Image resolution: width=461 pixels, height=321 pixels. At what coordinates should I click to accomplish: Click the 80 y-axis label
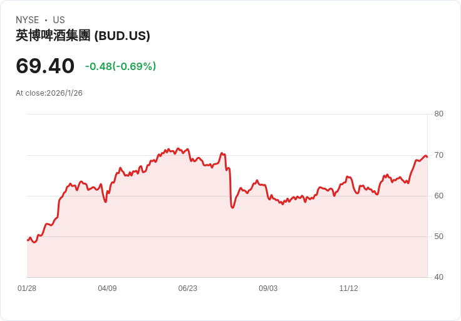pos(439,114)
